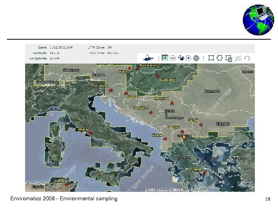This screenshot has width=278, height=208.
Task: Click the Switzerland country label
Action: point(47,82)
